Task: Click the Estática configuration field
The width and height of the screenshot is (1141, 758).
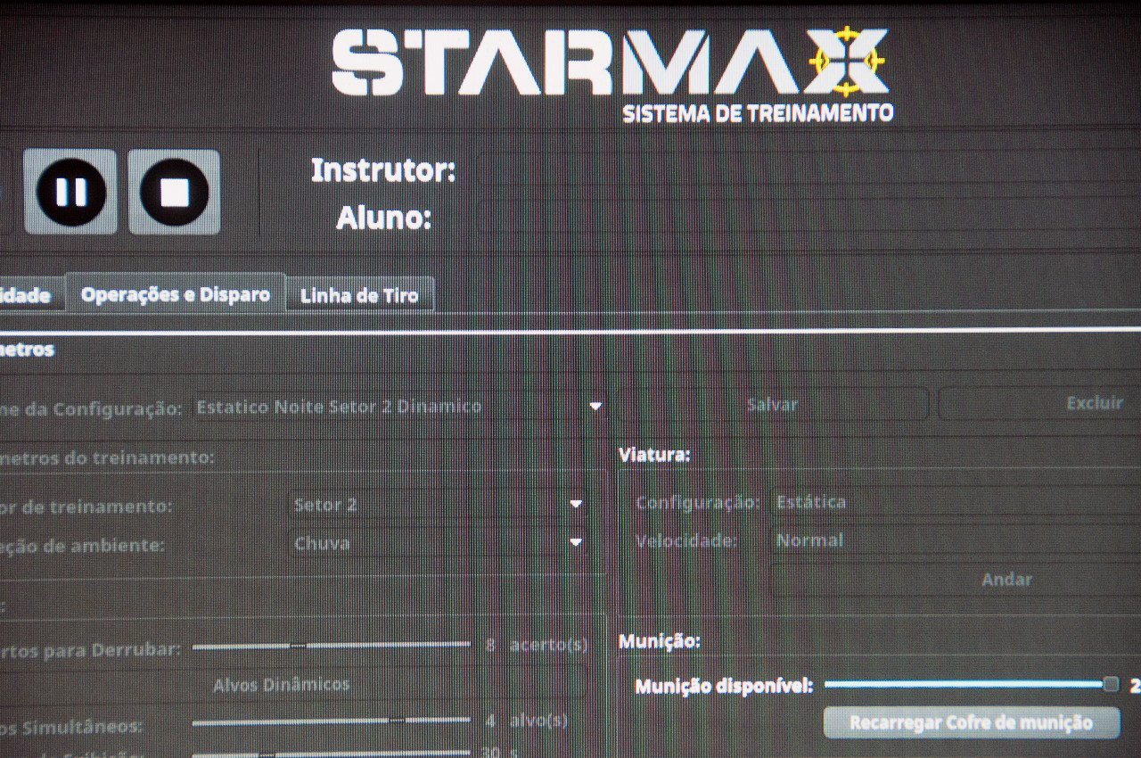Action: click(x=956, y=502)
